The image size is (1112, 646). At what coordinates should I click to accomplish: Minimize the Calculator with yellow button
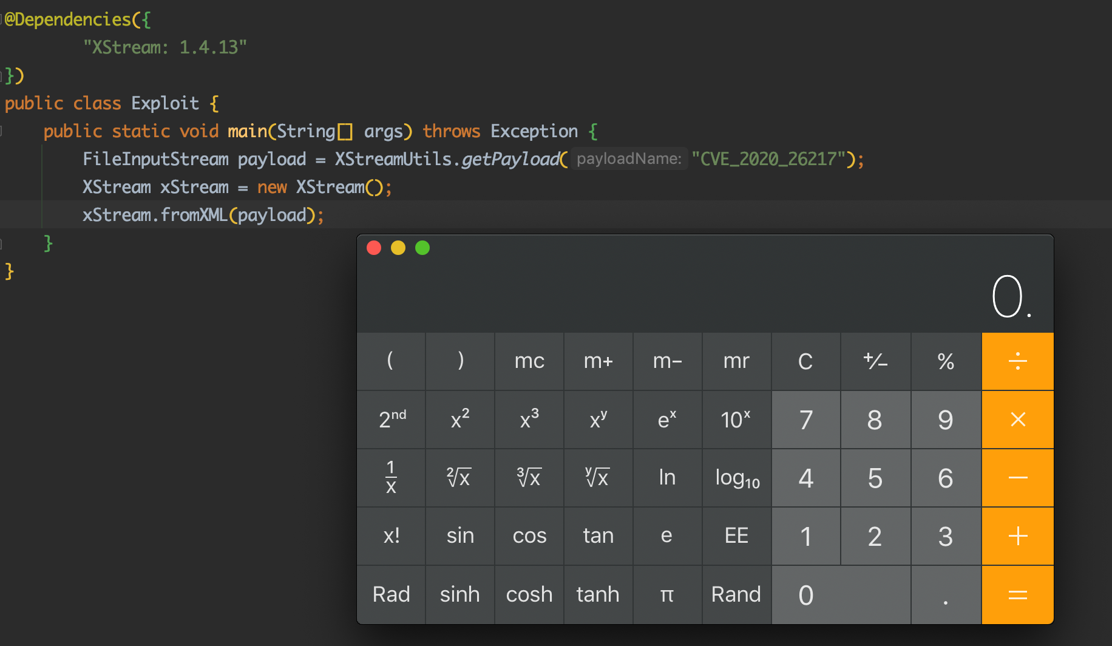tap(398, 248)
